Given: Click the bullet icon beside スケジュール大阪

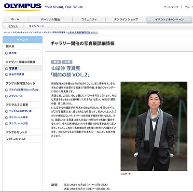Looking at the screenshot, I should [7, 123].
